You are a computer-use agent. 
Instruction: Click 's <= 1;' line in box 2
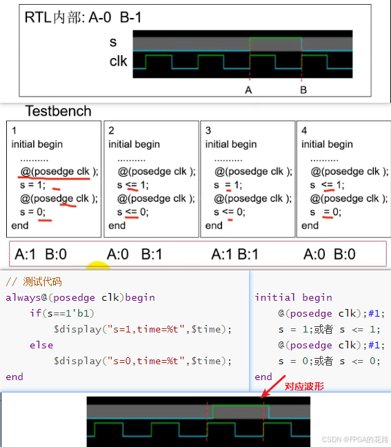pyautogui.click(x=133, y=185)
